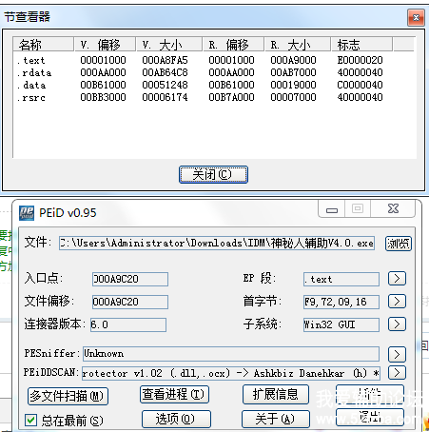Click the PEiD maximize button
The width and height of the screenshot is (429, 432).
point(358,208)
